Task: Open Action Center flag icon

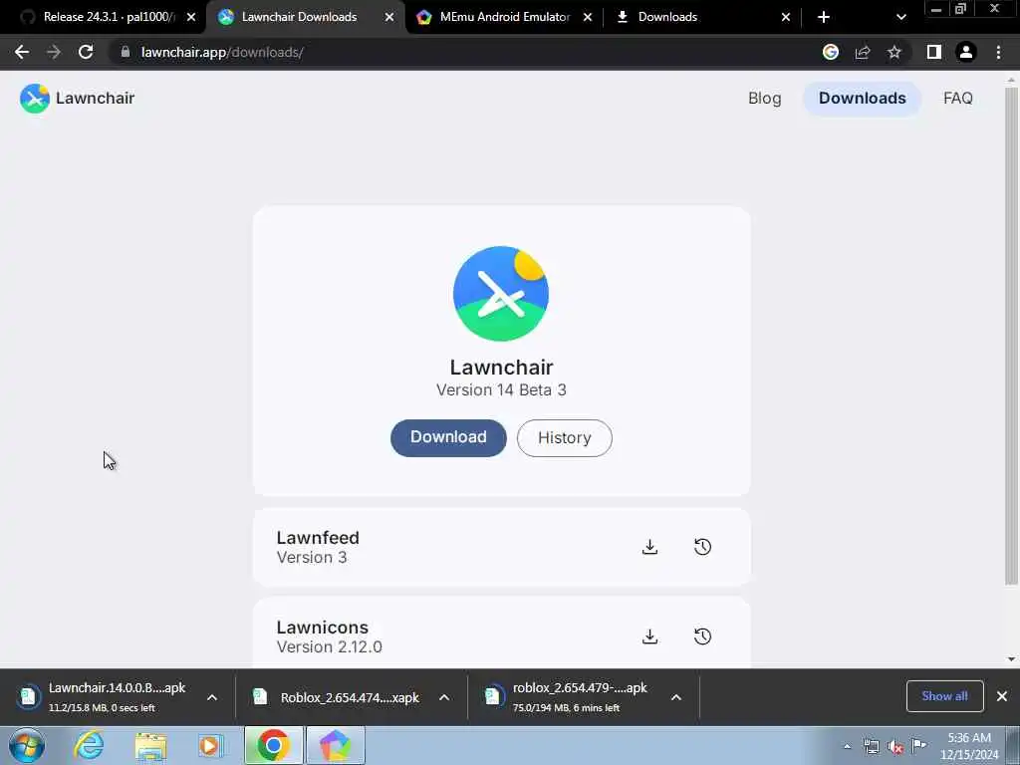Action: click(918, 746)
